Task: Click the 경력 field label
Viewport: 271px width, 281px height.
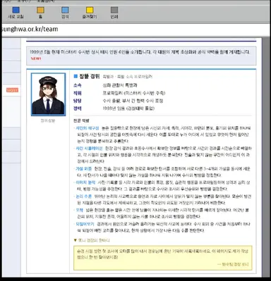Action: coord(78,108)
